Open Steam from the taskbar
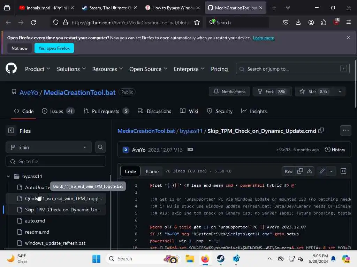 [220, 259]
